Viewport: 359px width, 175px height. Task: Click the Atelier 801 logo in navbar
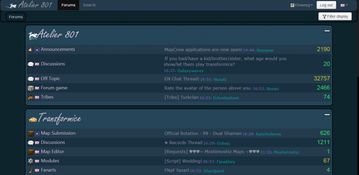pyautogui.click(x=29, y=5)
